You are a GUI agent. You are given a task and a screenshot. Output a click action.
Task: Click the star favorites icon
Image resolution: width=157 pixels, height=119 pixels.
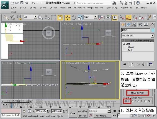tap(131, 3)
